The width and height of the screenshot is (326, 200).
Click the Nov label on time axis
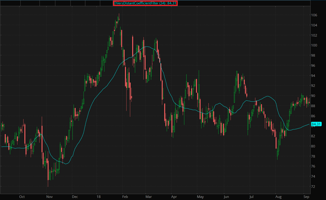pyautogui.click(x=49, y=196)
